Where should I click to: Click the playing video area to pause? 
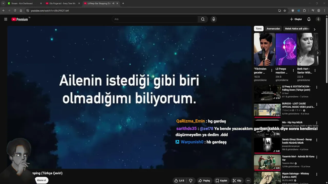(129, 97)
